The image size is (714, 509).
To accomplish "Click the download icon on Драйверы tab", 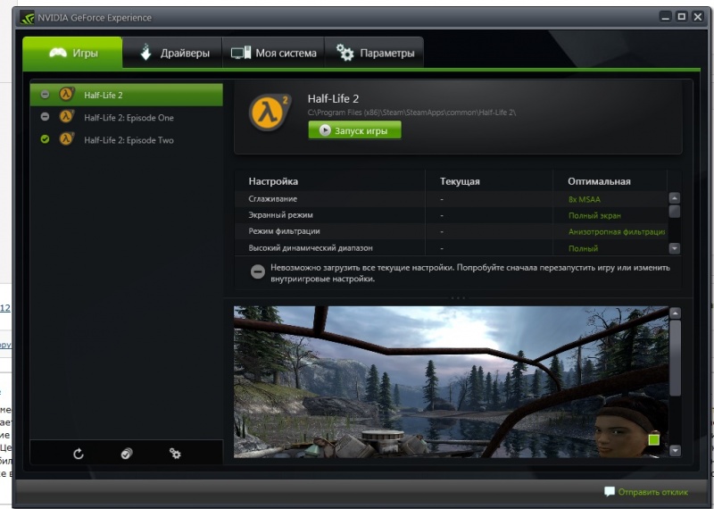I will (145, 52).
